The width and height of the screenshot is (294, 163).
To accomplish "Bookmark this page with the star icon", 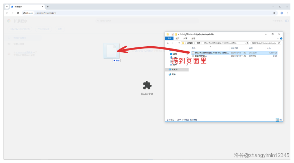I will [x=274, y=13].
